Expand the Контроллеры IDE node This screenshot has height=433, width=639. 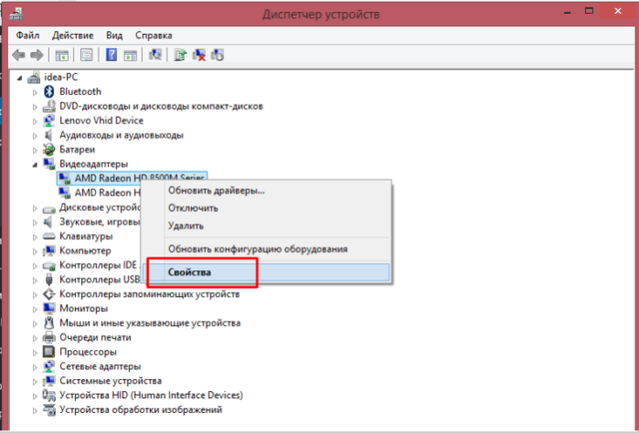[35, 266]
